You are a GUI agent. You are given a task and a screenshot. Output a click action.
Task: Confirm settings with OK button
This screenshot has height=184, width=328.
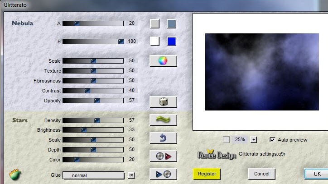click(317, 174)
